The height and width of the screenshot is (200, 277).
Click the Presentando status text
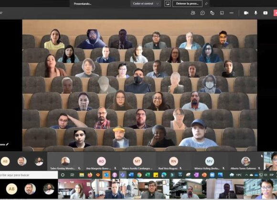click(x=83, y=4)
